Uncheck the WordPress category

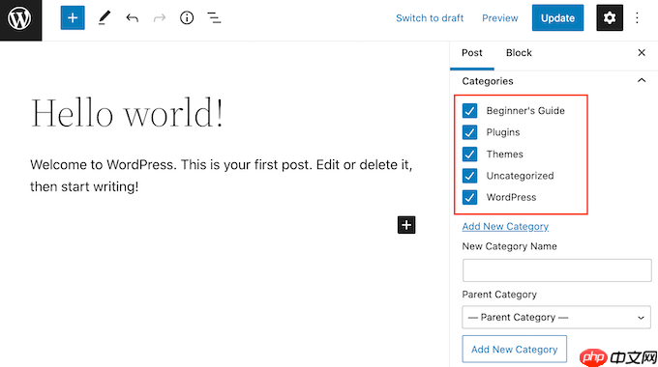(x=469, y=197)
